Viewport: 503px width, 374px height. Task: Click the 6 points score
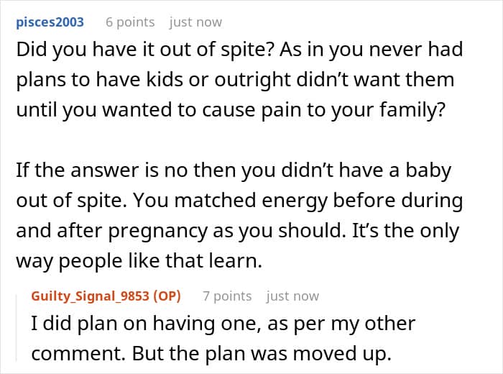click(x=130, y=22)
